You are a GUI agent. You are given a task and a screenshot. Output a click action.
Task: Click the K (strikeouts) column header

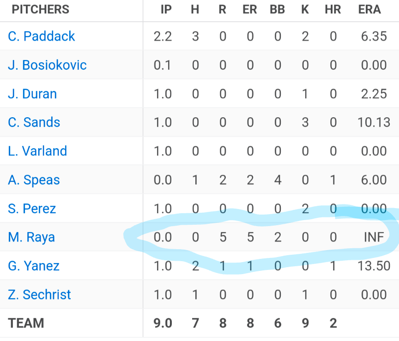click(x=305, y=9)
